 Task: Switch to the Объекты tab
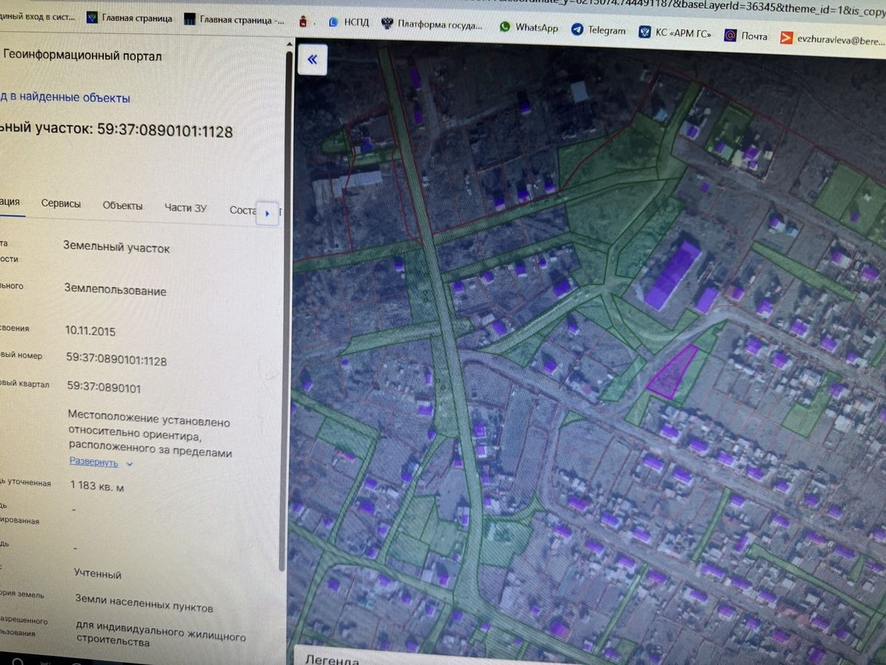point(123,206)
